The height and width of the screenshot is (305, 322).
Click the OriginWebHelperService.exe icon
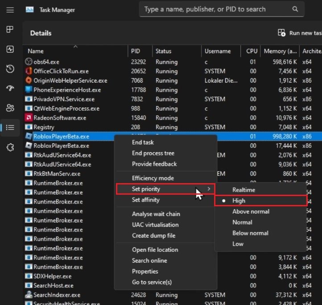[x=29, y=80]
